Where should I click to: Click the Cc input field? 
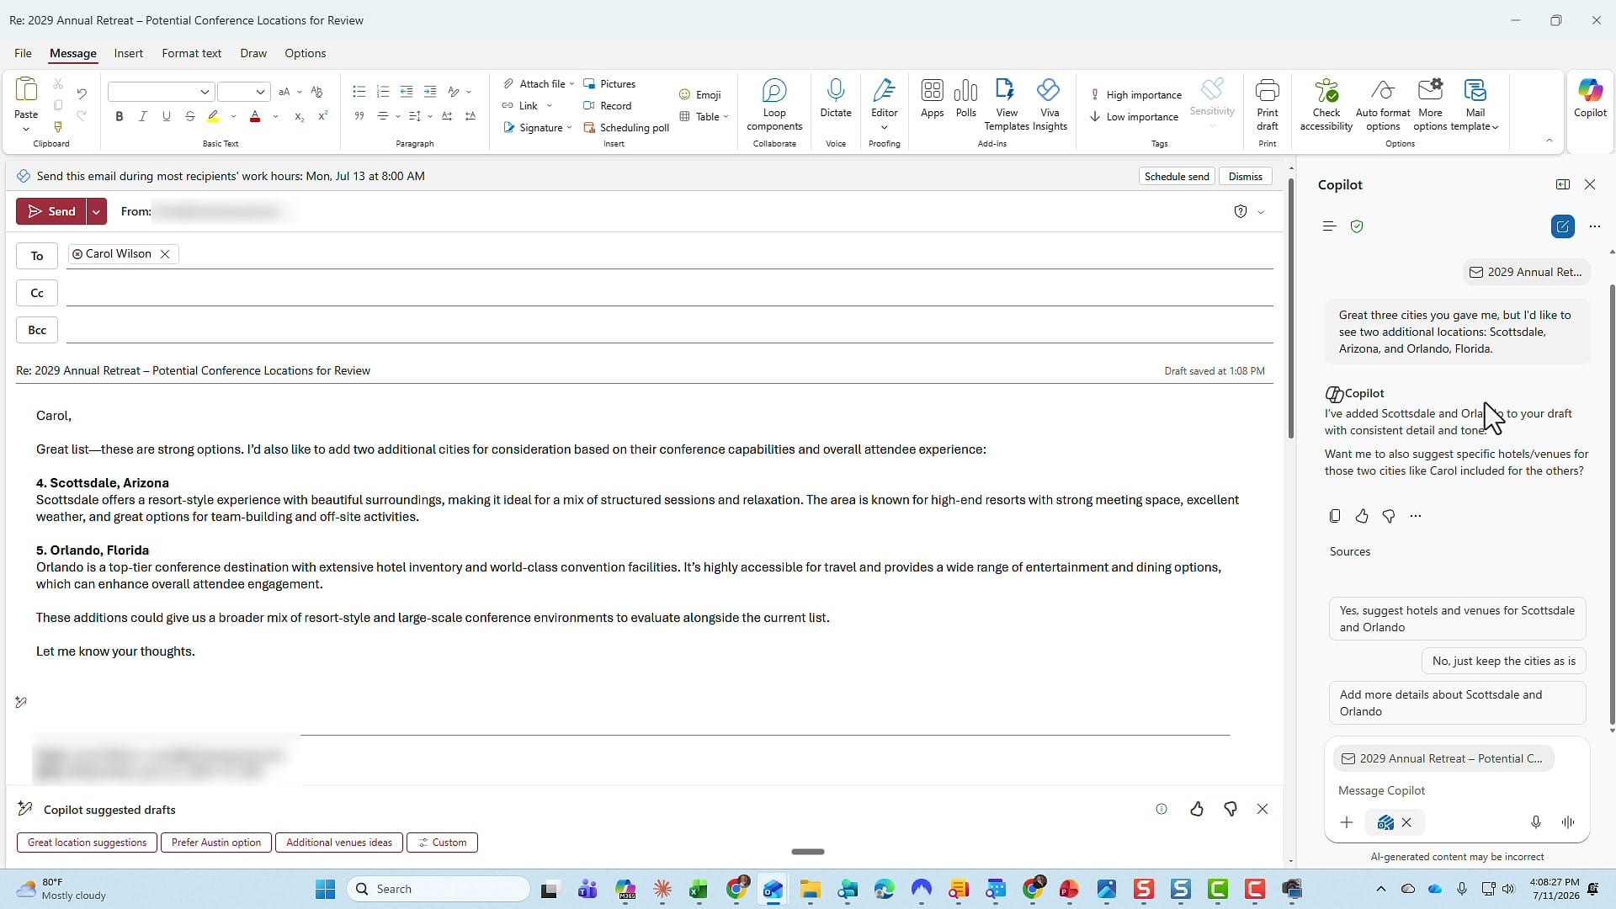[669, 293]
